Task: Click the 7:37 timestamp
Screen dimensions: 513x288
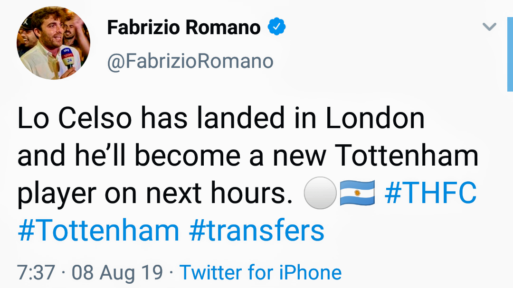Action: [36, 273]
